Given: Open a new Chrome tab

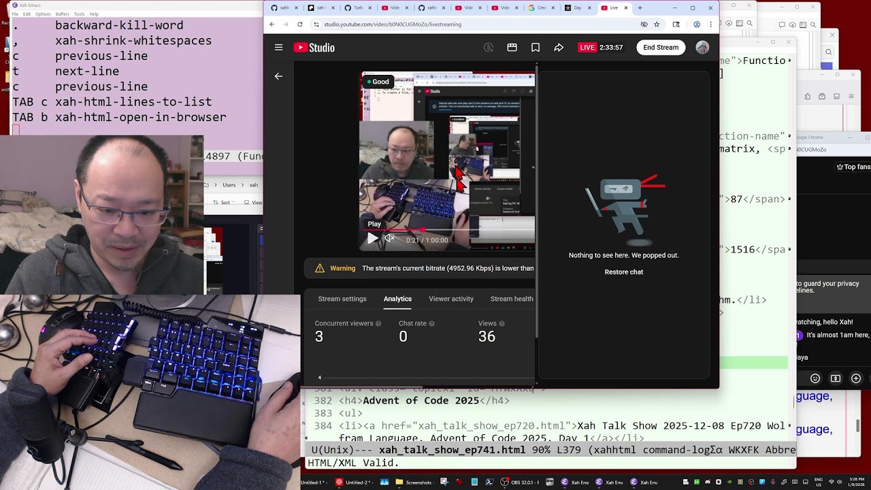Looking at the screenshot, I should pos(640,8).
